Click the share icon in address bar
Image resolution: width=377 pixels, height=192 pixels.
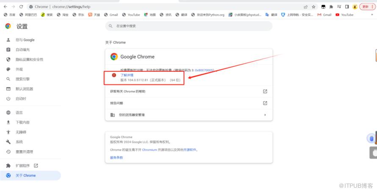(x=305, y=7)
